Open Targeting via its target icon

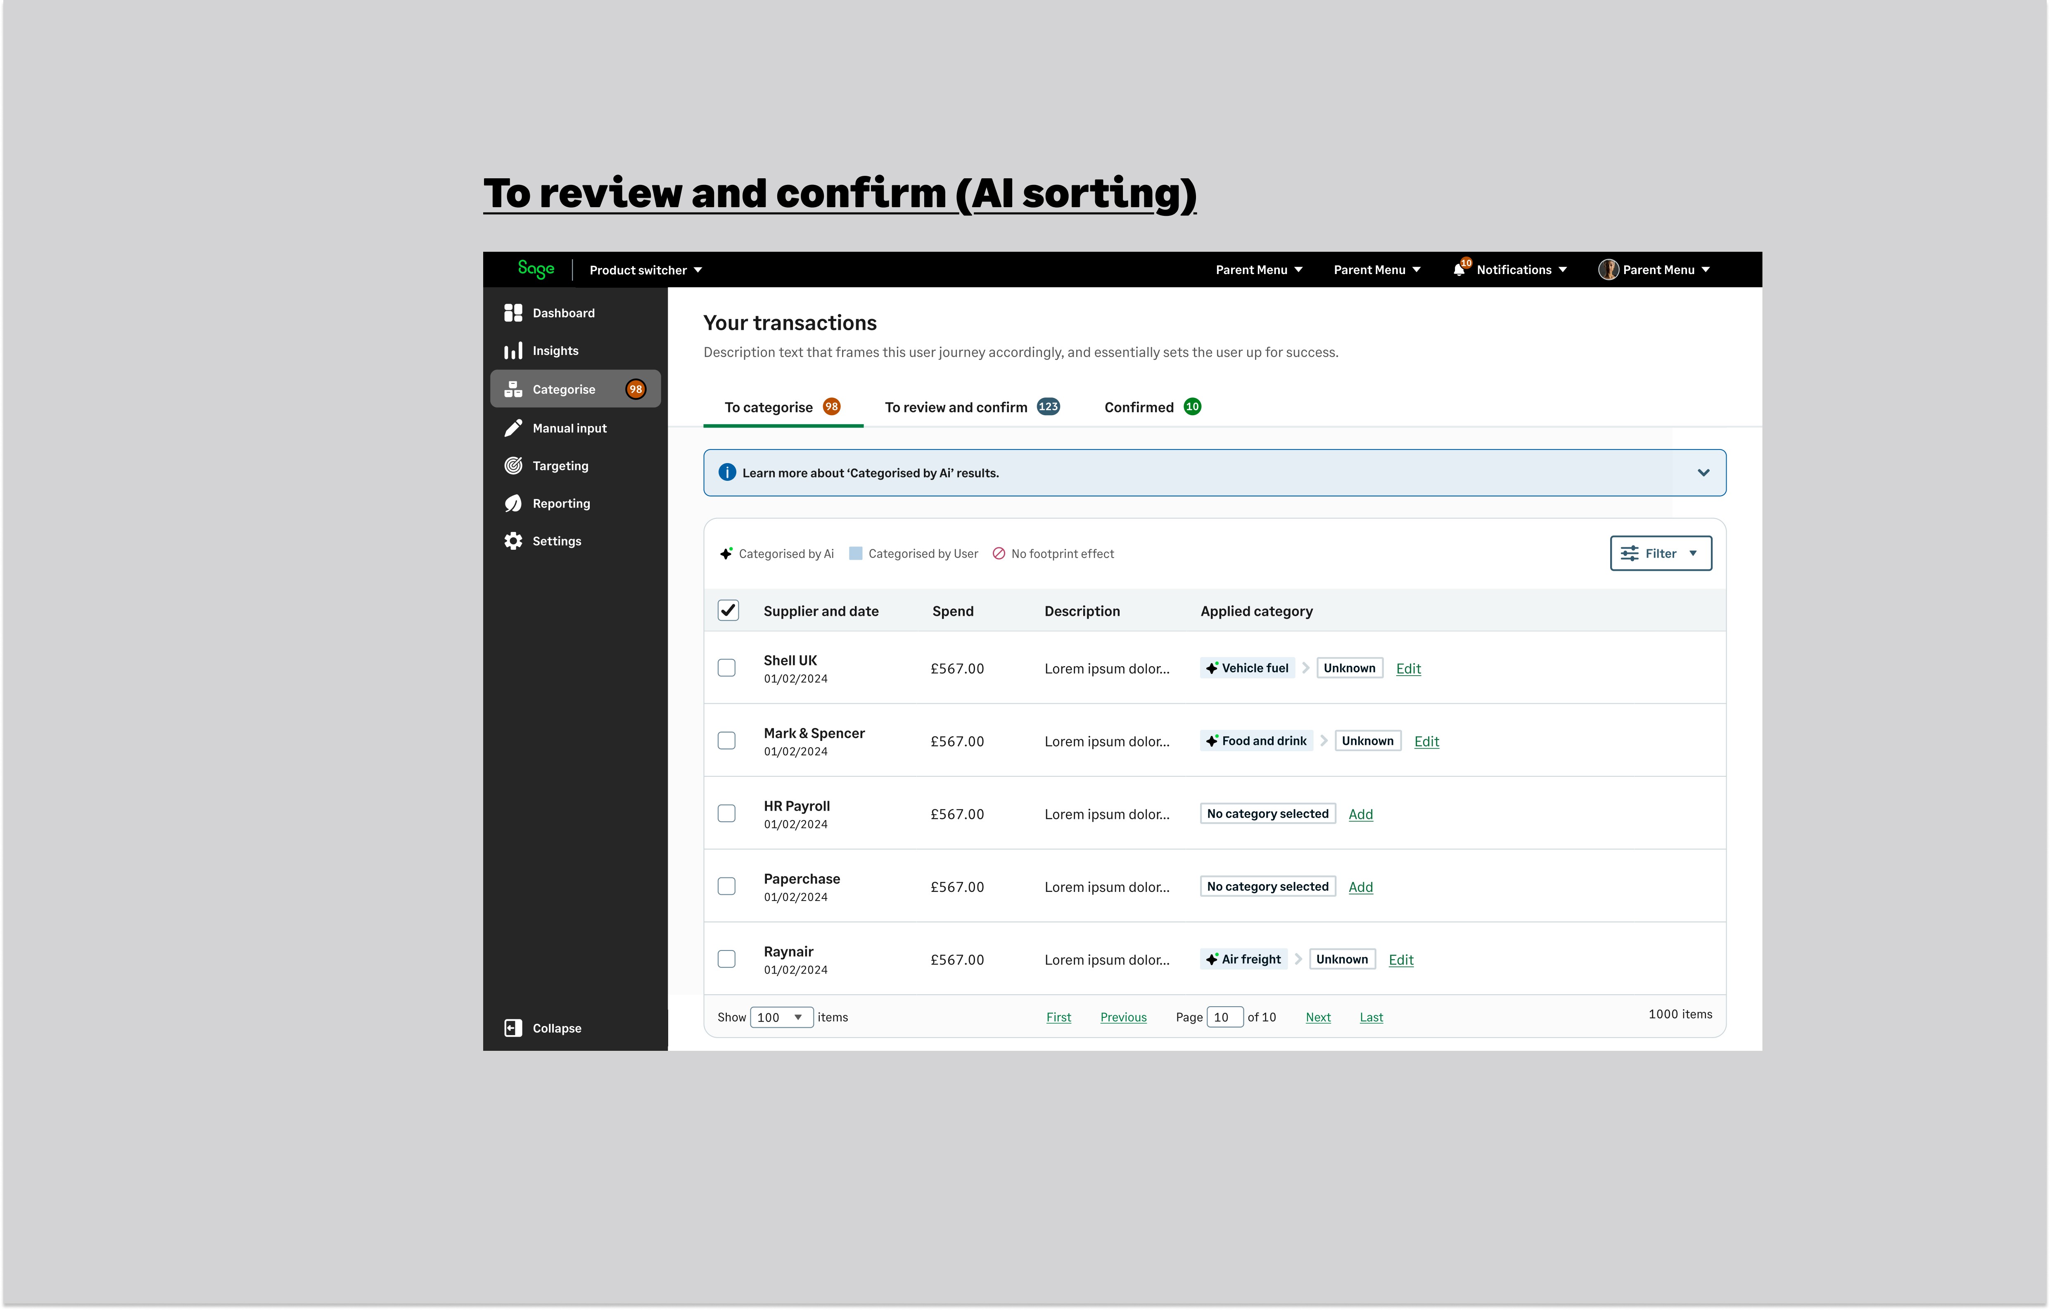pyautogui.click(x=512, y=465)
